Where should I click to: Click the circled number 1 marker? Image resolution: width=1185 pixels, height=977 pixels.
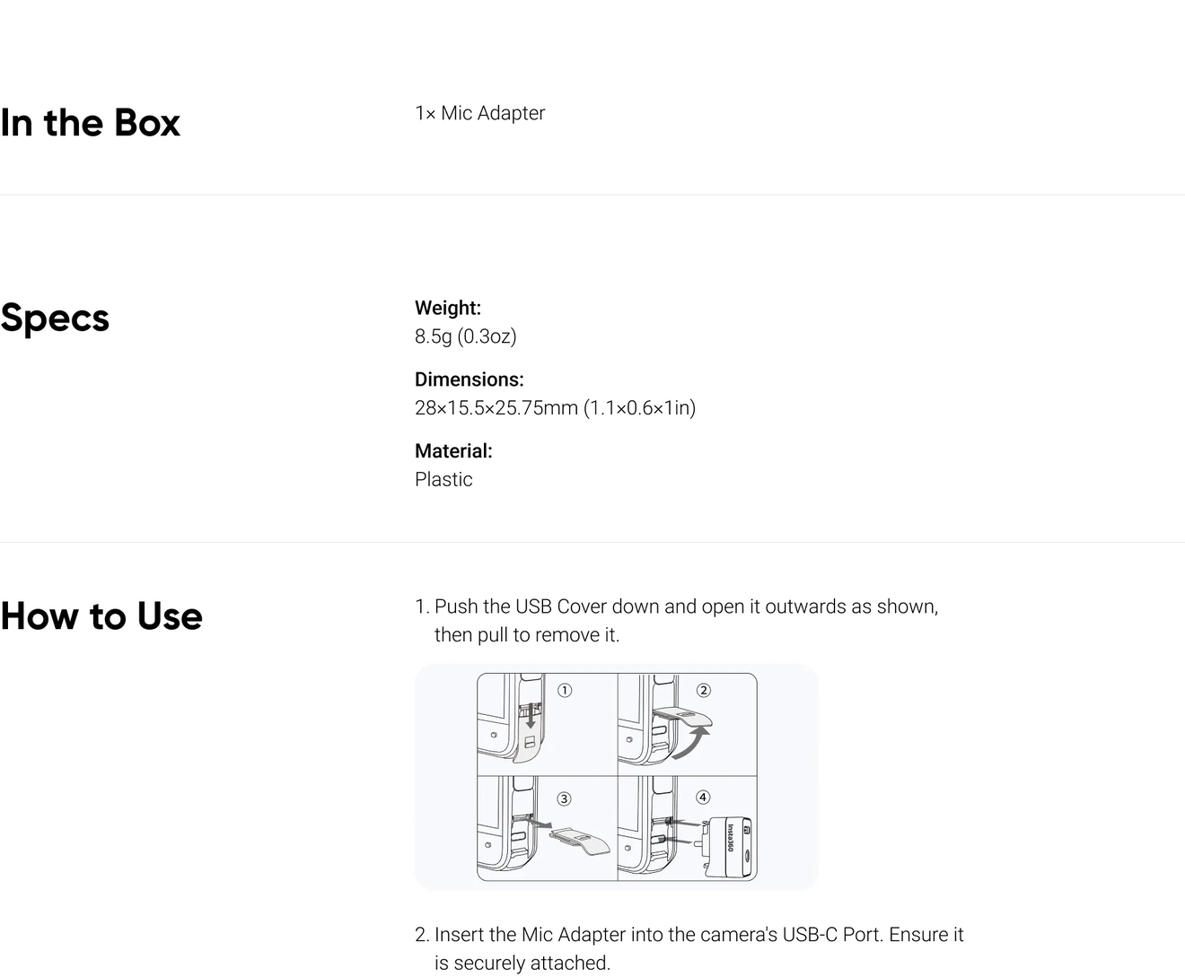[x=565, y=690]
